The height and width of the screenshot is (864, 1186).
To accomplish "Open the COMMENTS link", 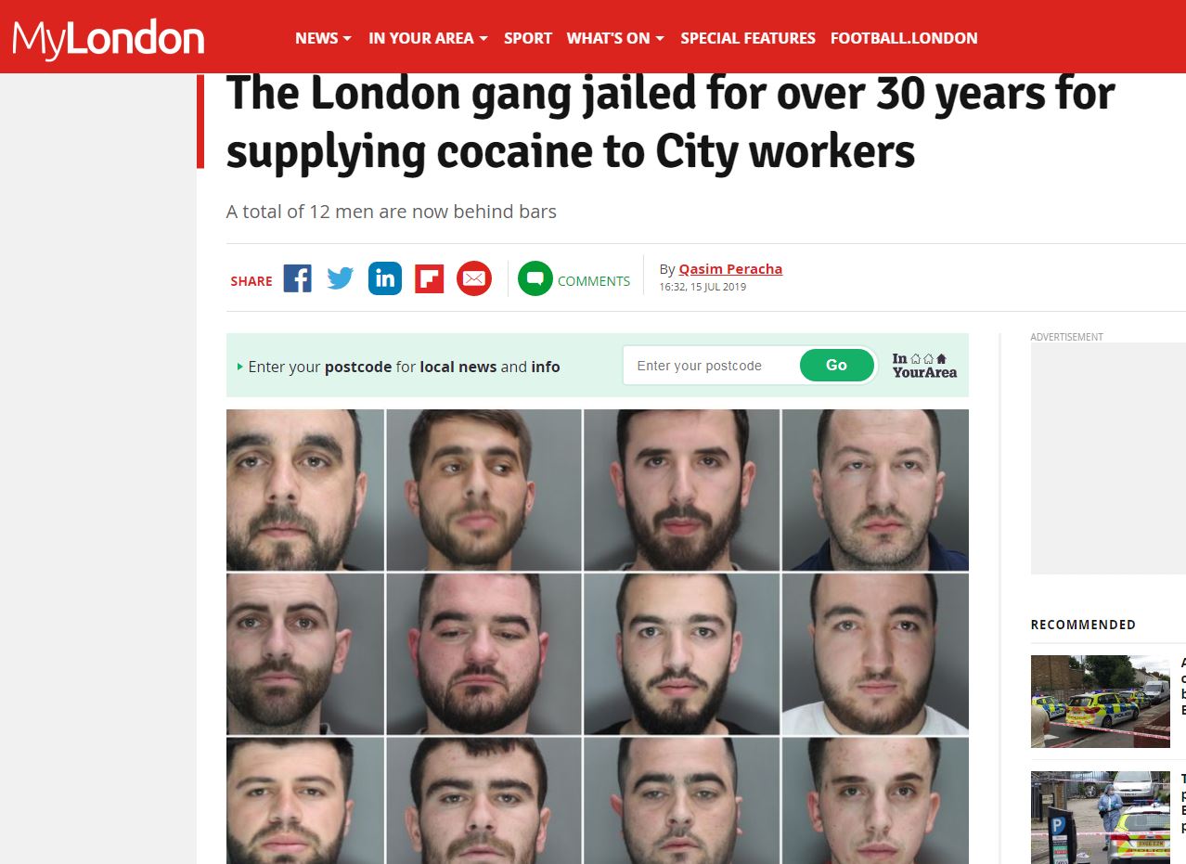I will point(594,281).
